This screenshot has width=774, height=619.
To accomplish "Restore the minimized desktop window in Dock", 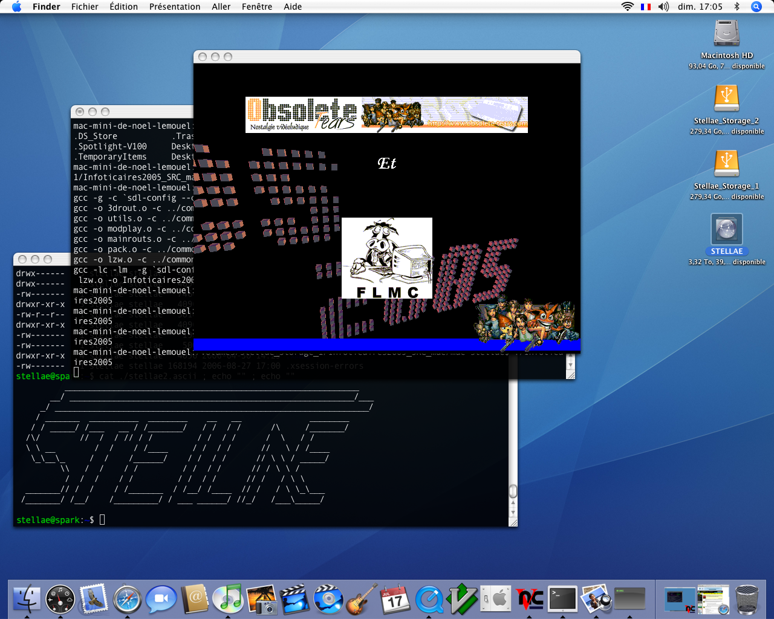I will 680,599.
